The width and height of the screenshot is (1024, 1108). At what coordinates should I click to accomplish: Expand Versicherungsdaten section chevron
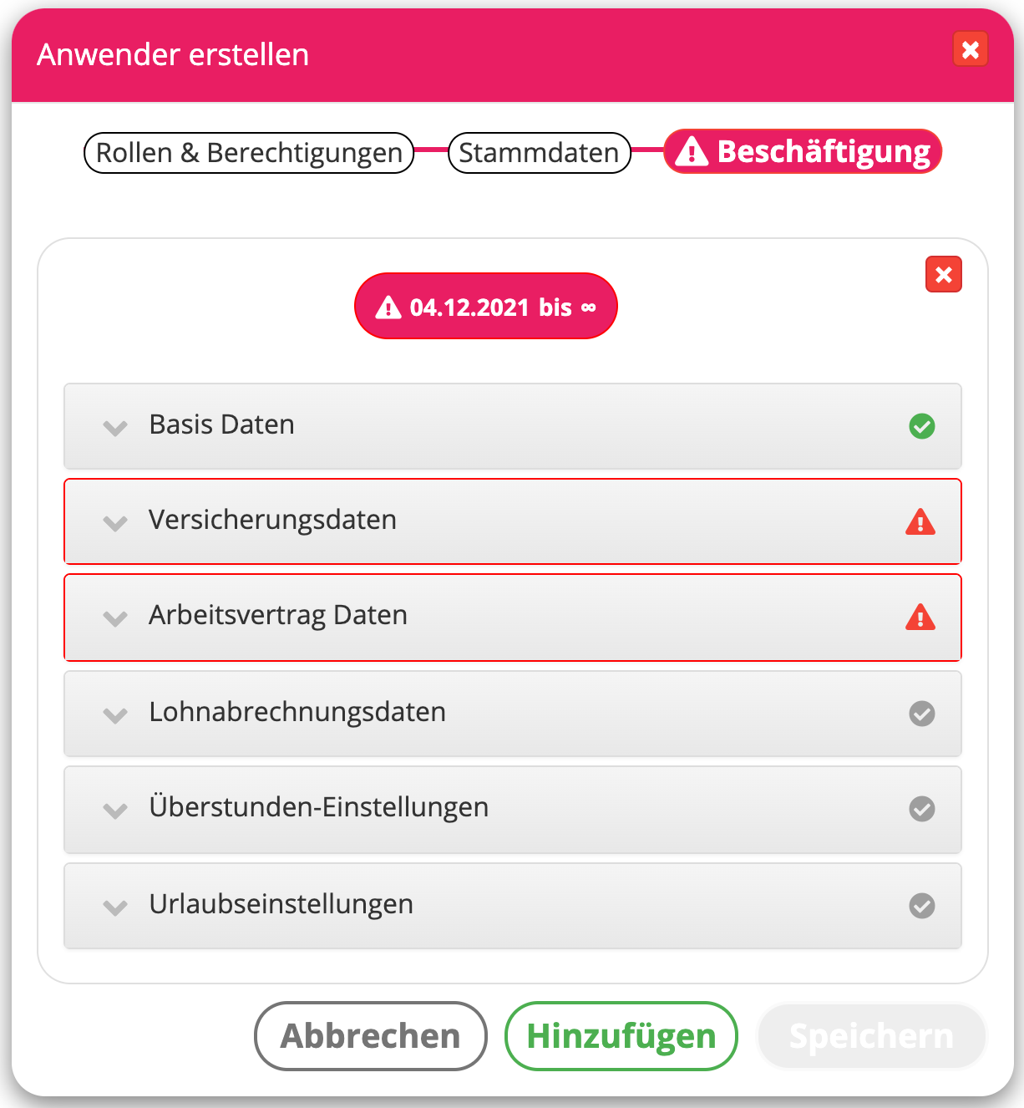[x=115, y=523]
